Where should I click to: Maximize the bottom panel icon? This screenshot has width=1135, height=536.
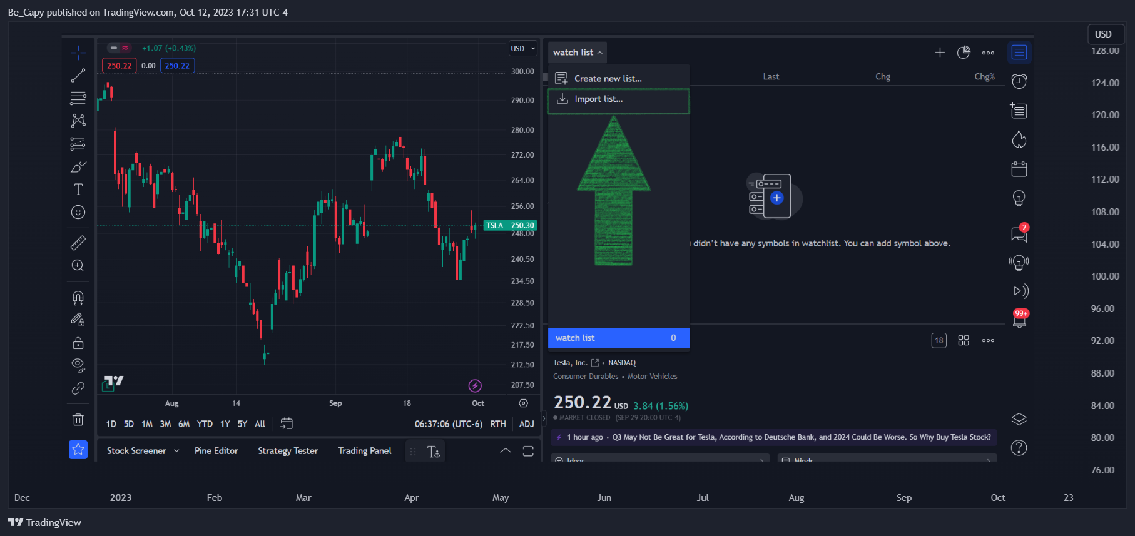pos(528,451)
